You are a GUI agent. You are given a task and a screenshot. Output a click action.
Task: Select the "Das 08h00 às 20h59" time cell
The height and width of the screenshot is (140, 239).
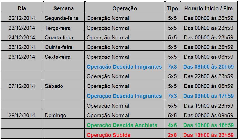click(208, 67)
